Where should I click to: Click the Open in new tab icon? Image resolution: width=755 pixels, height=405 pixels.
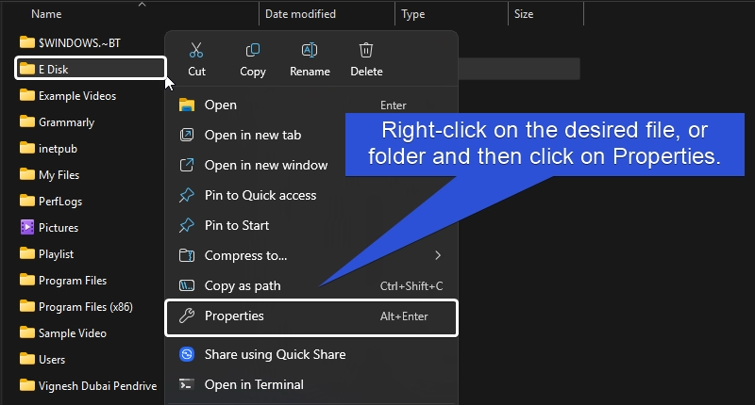click(187, 135)
